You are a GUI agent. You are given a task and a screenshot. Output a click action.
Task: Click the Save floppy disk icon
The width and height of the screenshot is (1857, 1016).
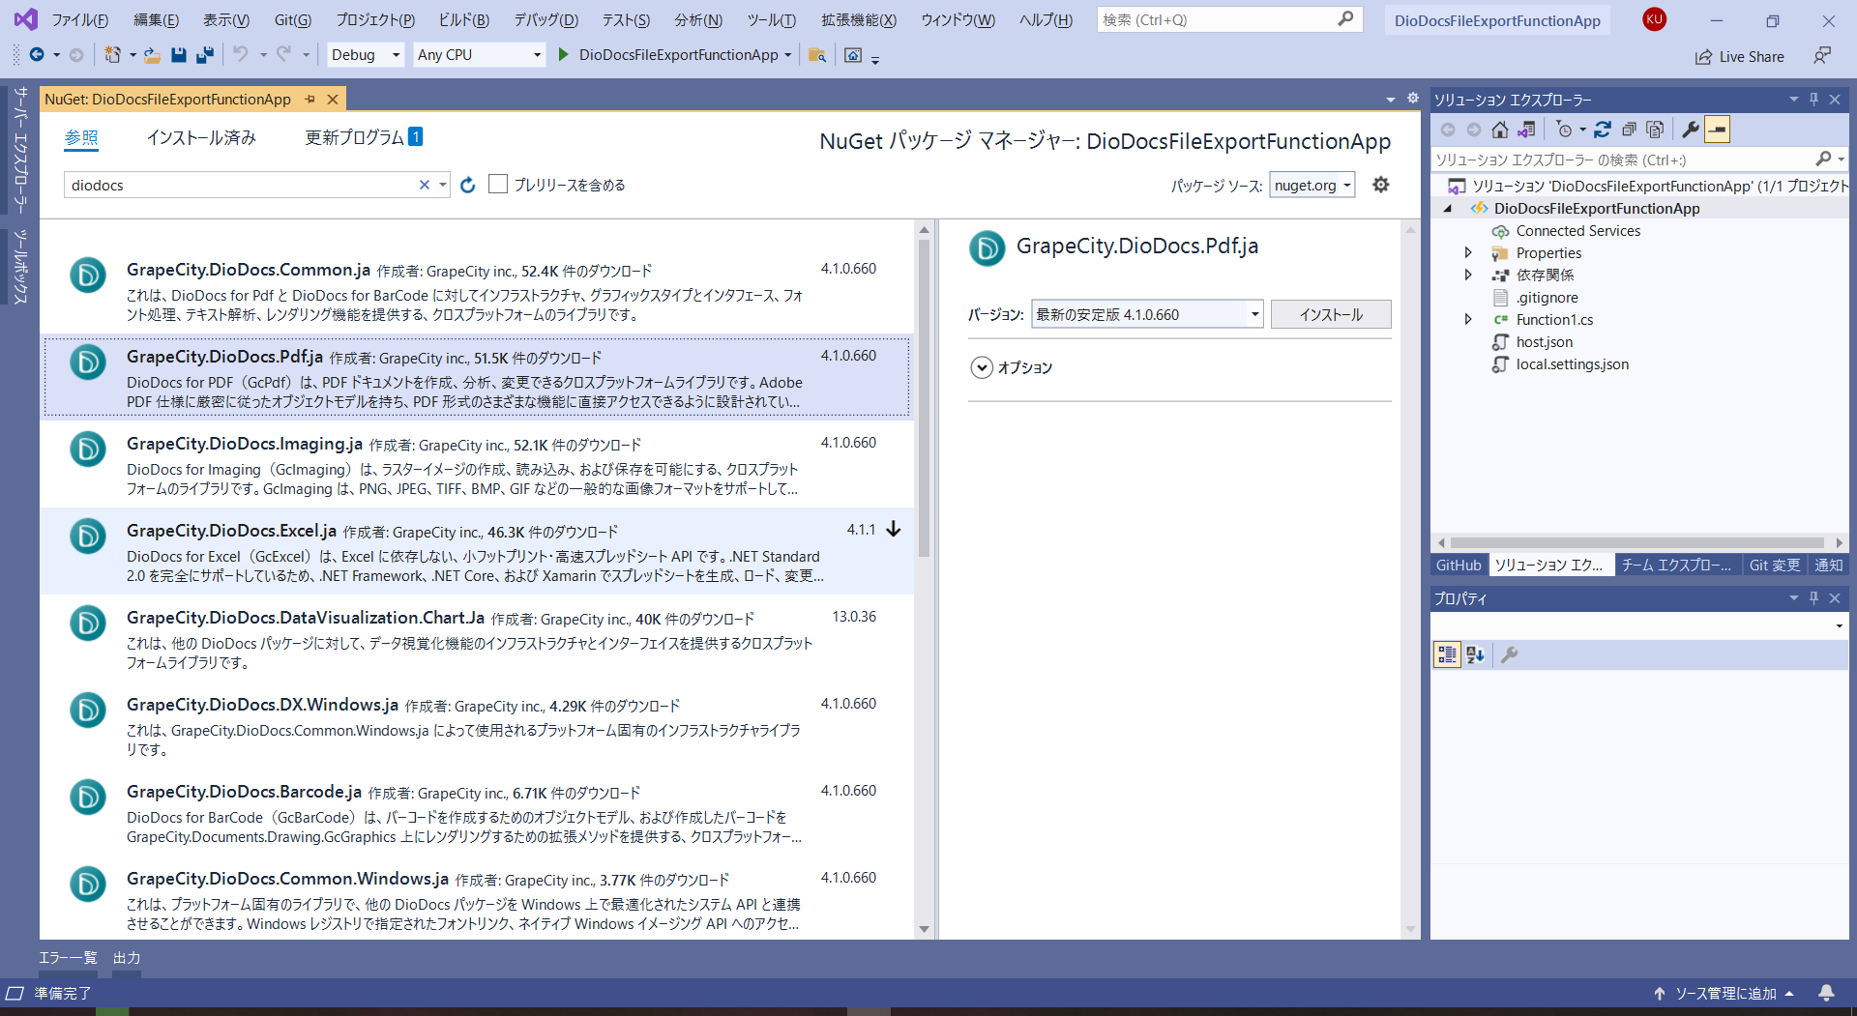click(179, 55)
